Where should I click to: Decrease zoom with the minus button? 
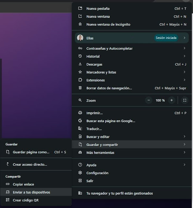coord(149,100)
